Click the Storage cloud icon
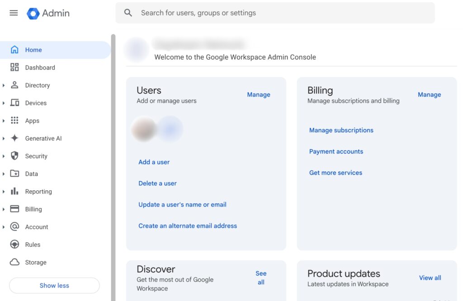463x301 pixels. point(14,262)
